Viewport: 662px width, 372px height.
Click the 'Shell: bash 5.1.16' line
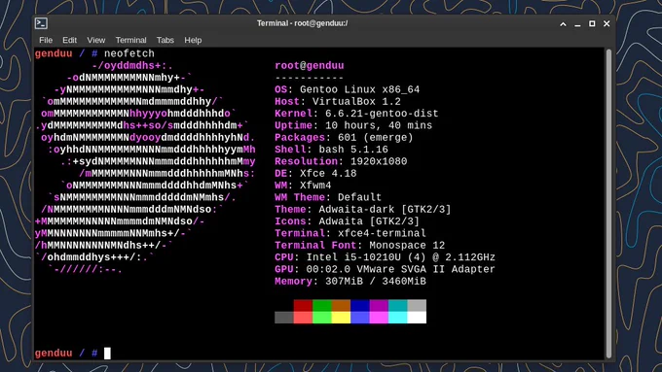pyautogui.click(x=331, y=150)
